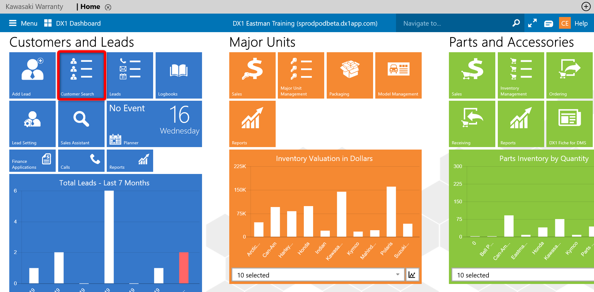Click the Parts and Accessories heading

click(511, 42)
